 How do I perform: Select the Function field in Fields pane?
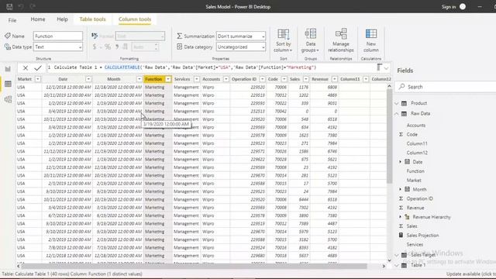415,171
